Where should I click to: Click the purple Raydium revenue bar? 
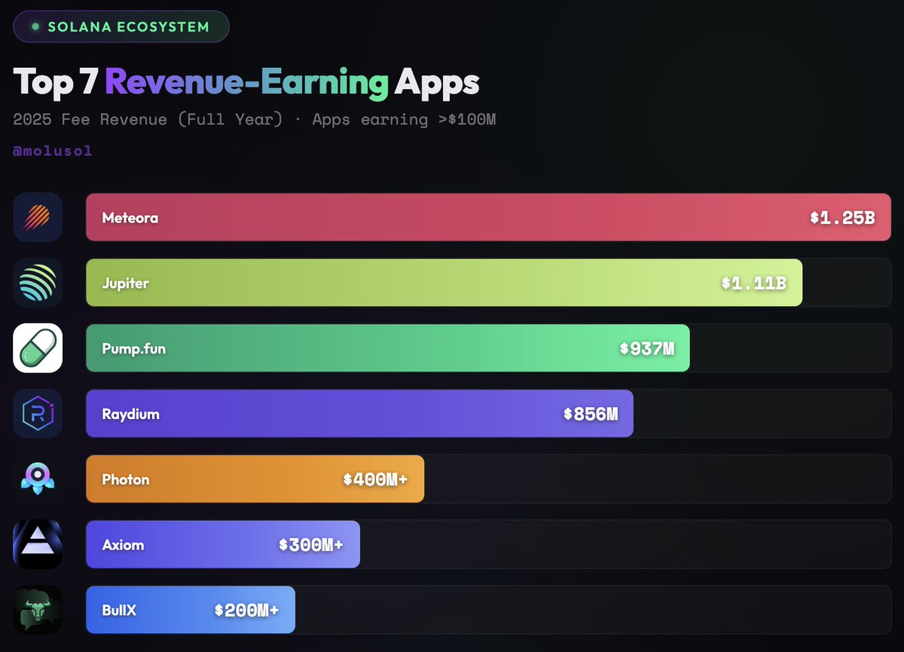(359, 413)
